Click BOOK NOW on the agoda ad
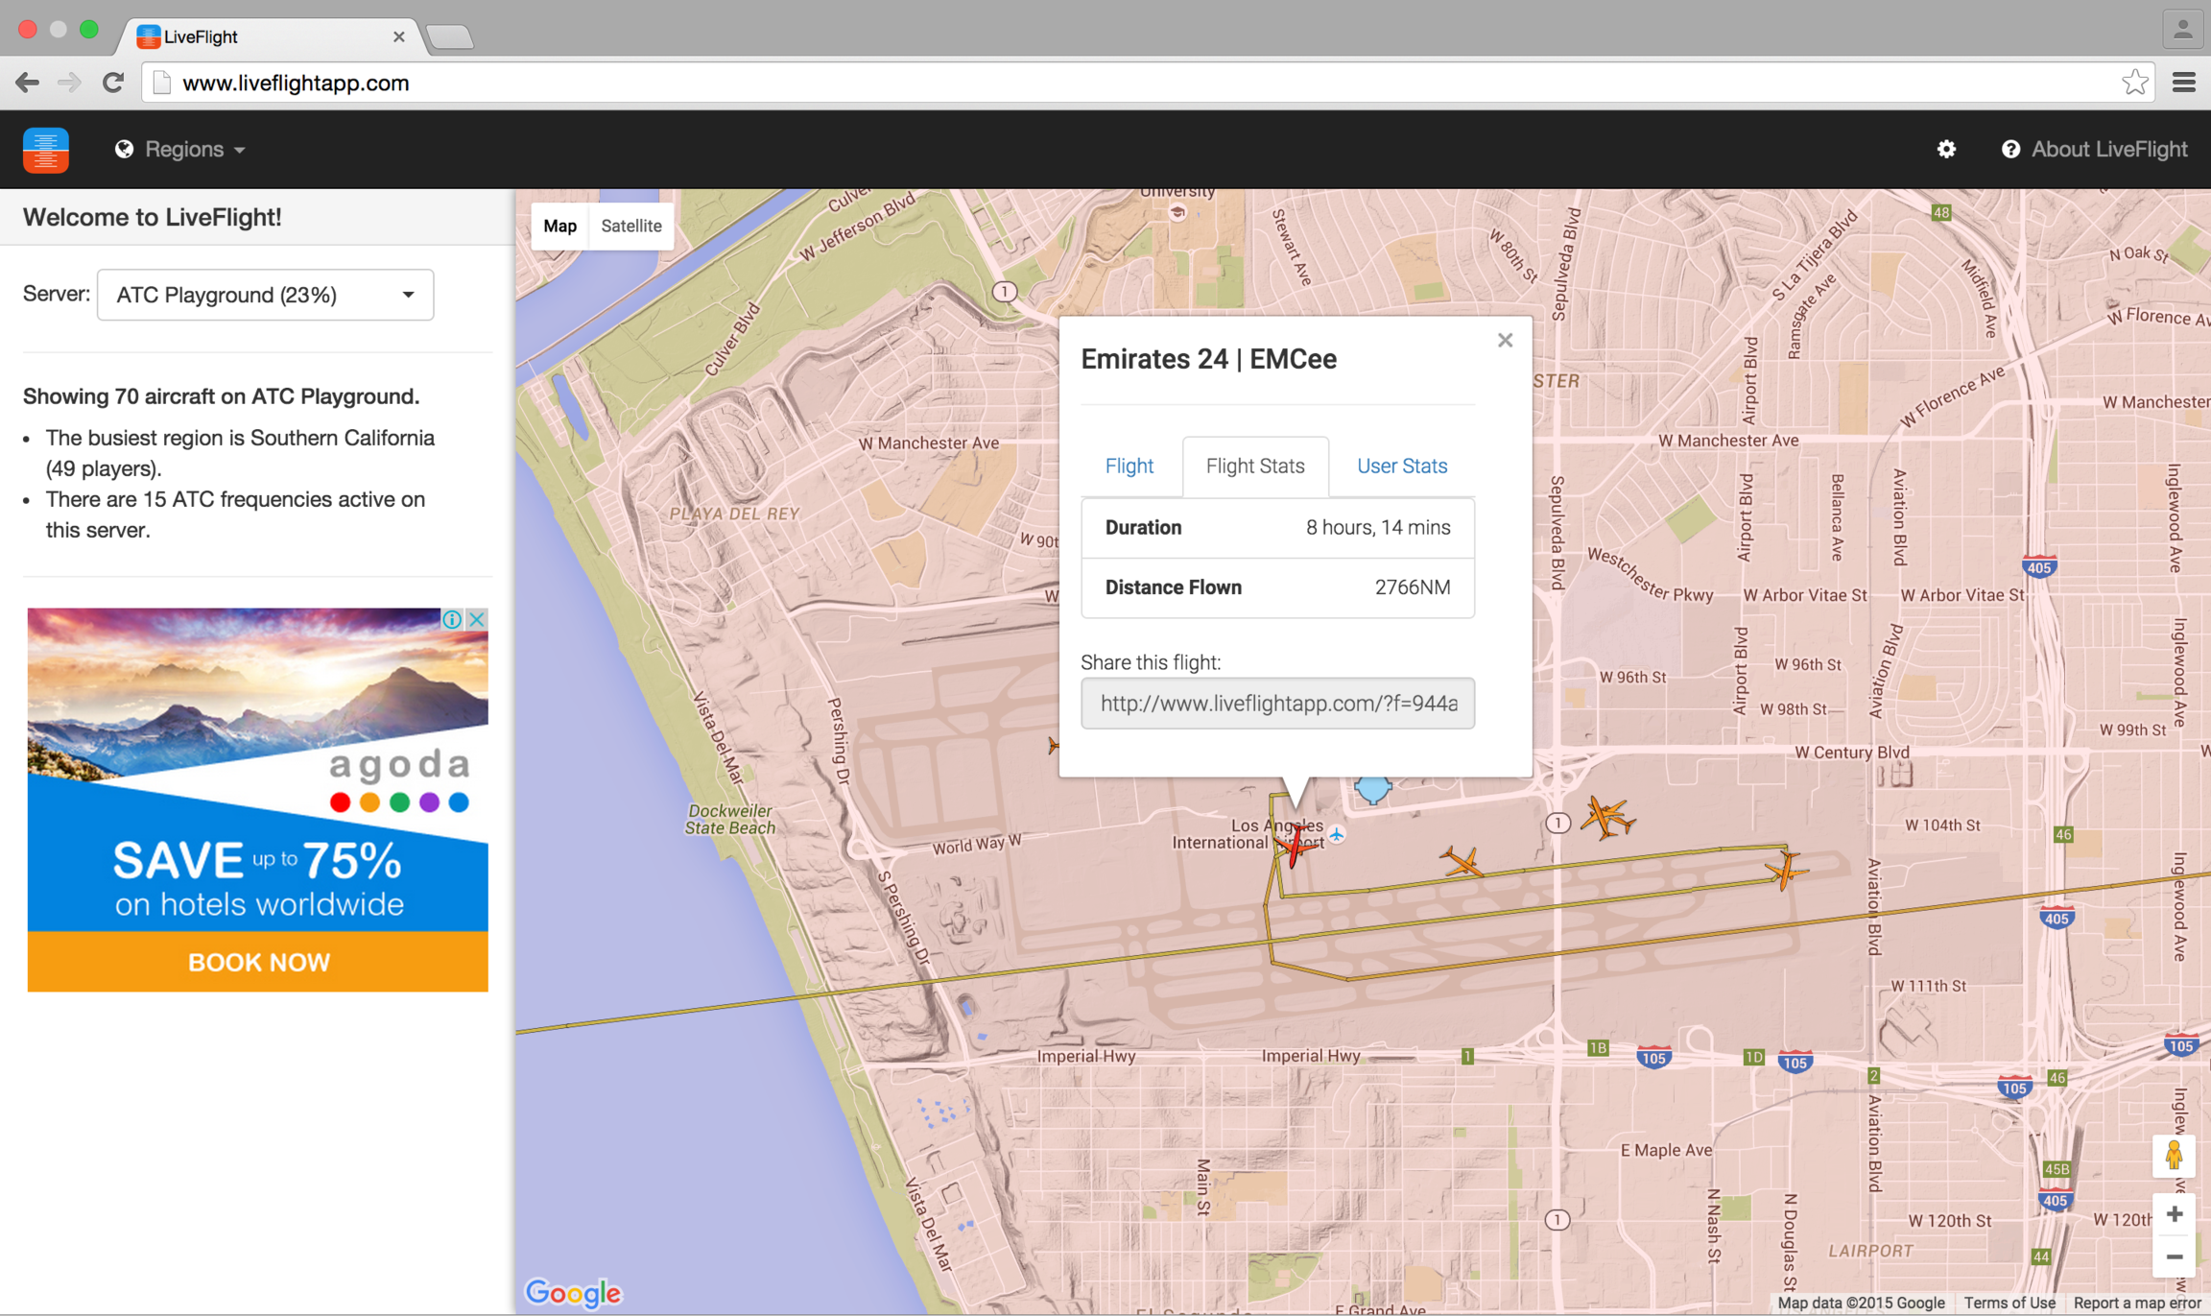Viewport: 2211px width, 1316px height. [258, 962]
